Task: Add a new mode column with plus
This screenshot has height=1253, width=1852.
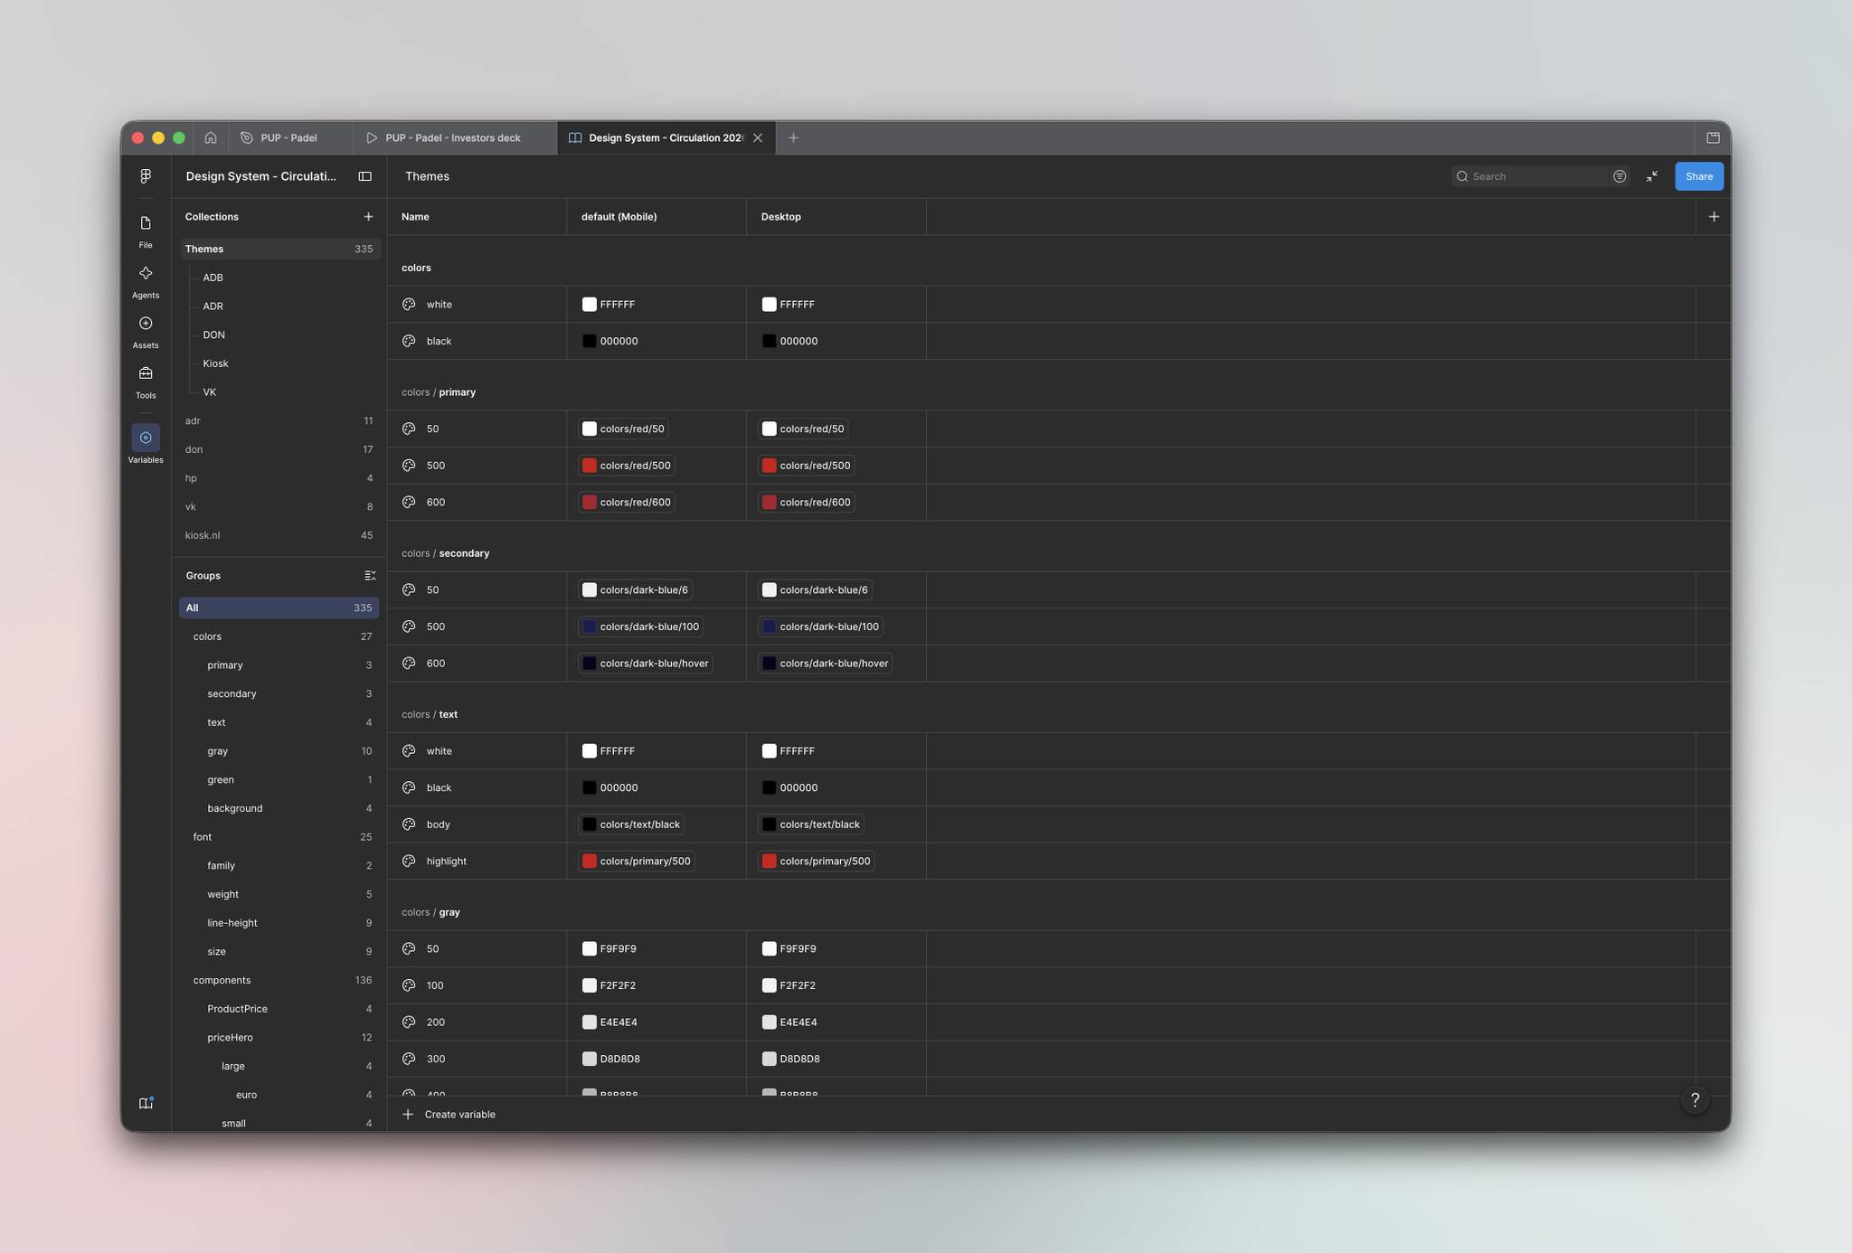Action: [x=1714, y=217]
